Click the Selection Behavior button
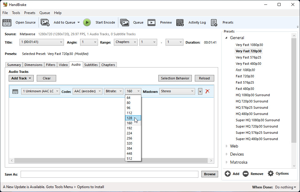This screenshot has height=192, width=300. coord(175,78)
